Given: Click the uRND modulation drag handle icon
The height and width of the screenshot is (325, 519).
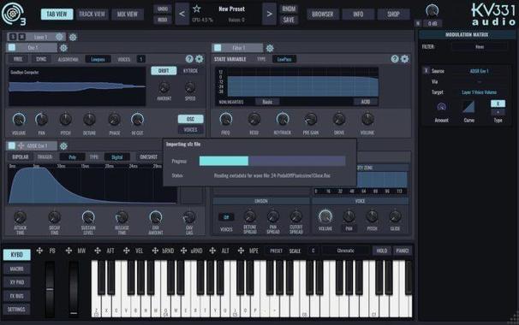Looking at the screenshot, I should [x=183, y=251].
